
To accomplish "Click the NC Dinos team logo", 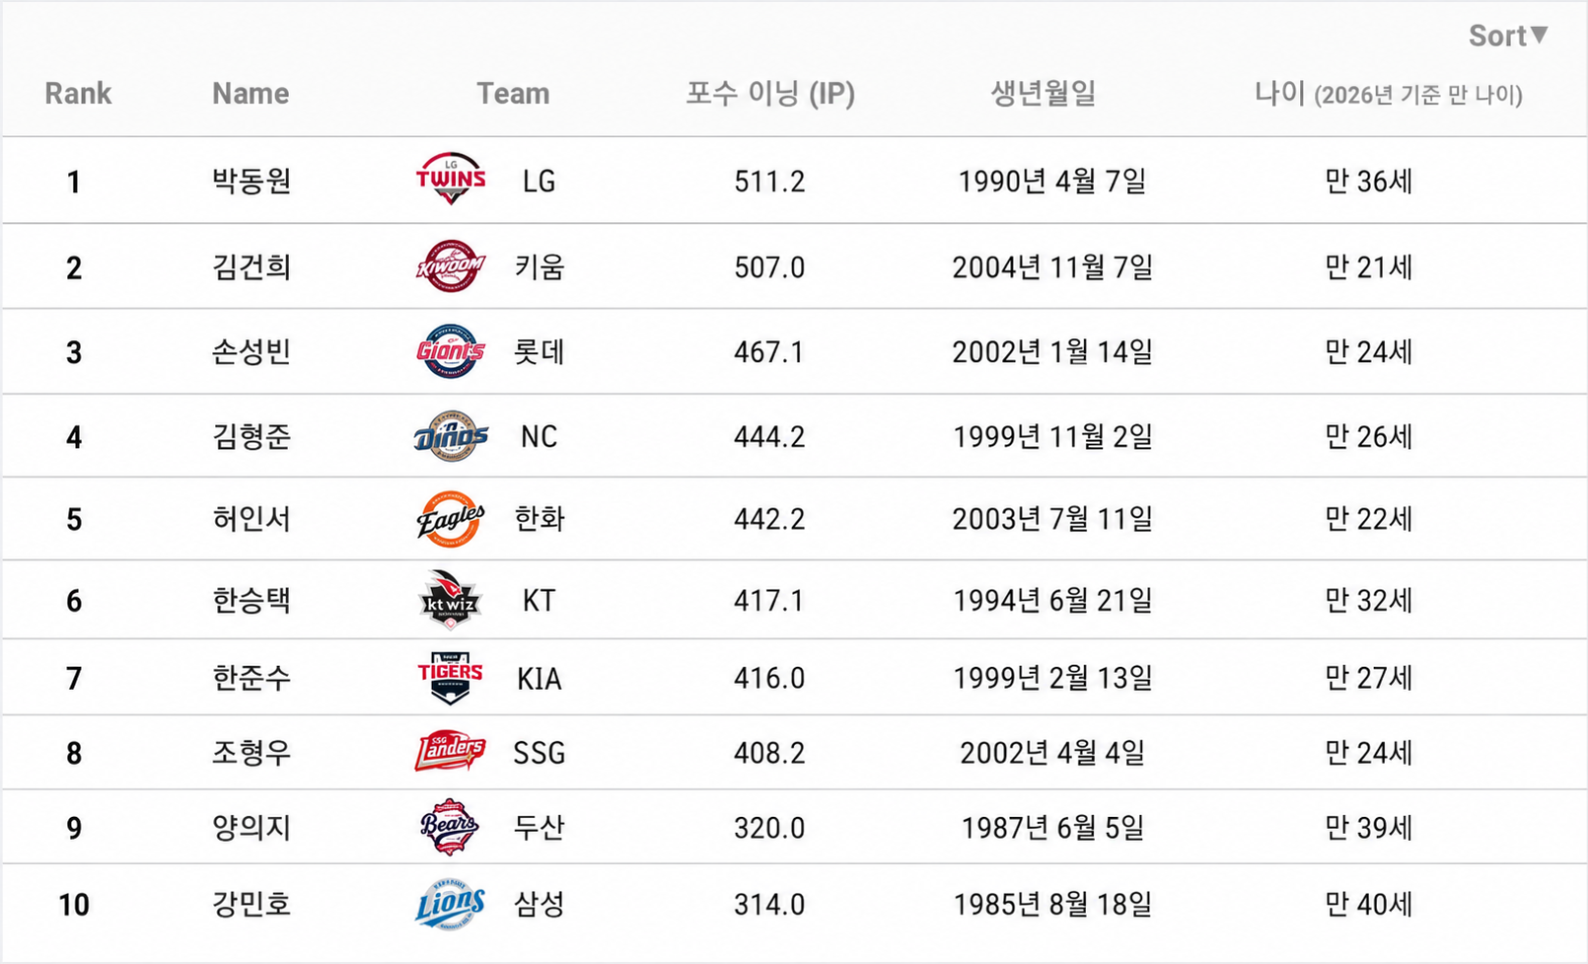I will click(451, 436).
